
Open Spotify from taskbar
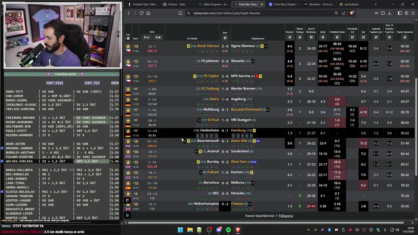pyautogui.click(x=228, y=230)
